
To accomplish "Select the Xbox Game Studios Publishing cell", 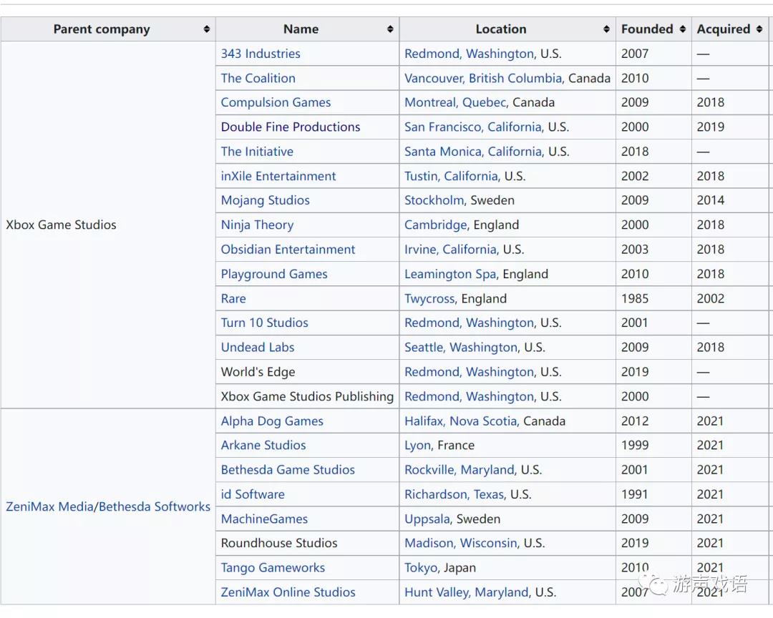I will [307, 397].
